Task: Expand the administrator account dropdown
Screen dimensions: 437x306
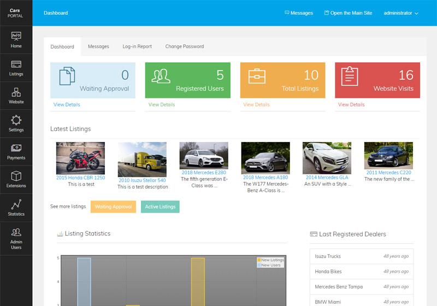Action: [401, 13]
